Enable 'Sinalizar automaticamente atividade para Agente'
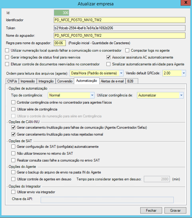This screenshot has width=192, height=218. coord(109,64)
